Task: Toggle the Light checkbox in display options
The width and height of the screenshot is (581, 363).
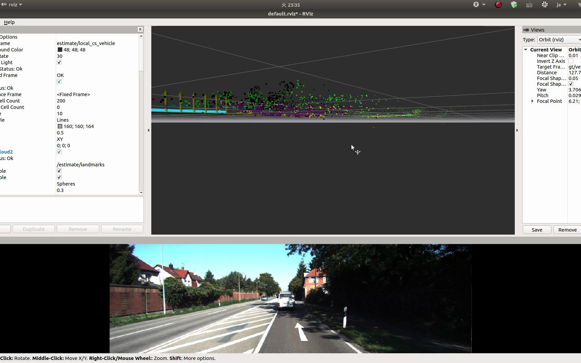Action: (59, 62)
